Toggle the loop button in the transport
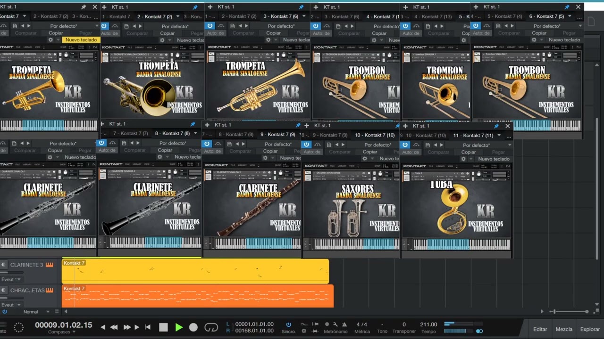The width and height of the screenshot is (604, 339). click(x=211, y=327)
